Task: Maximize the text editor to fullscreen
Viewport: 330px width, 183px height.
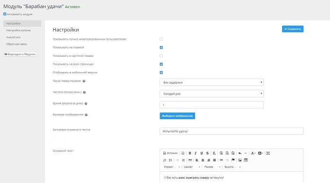Action: tap(268, 153)
